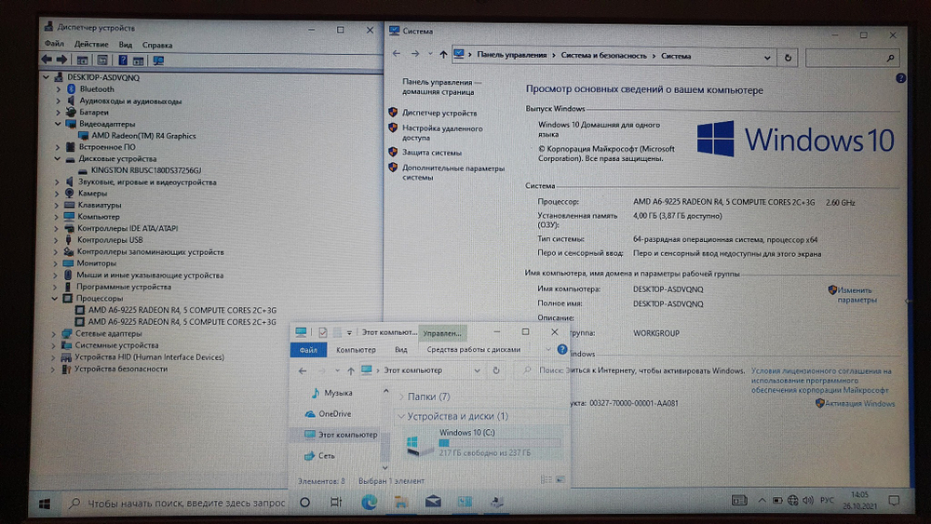Collapse the Дисковые устройства node
The height and width of the screenshot is (524, 931).
click(x=58, y=159)
